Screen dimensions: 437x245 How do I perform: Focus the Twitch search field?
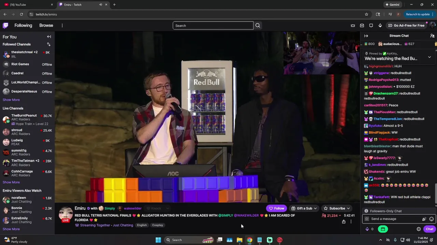(213, 26)
